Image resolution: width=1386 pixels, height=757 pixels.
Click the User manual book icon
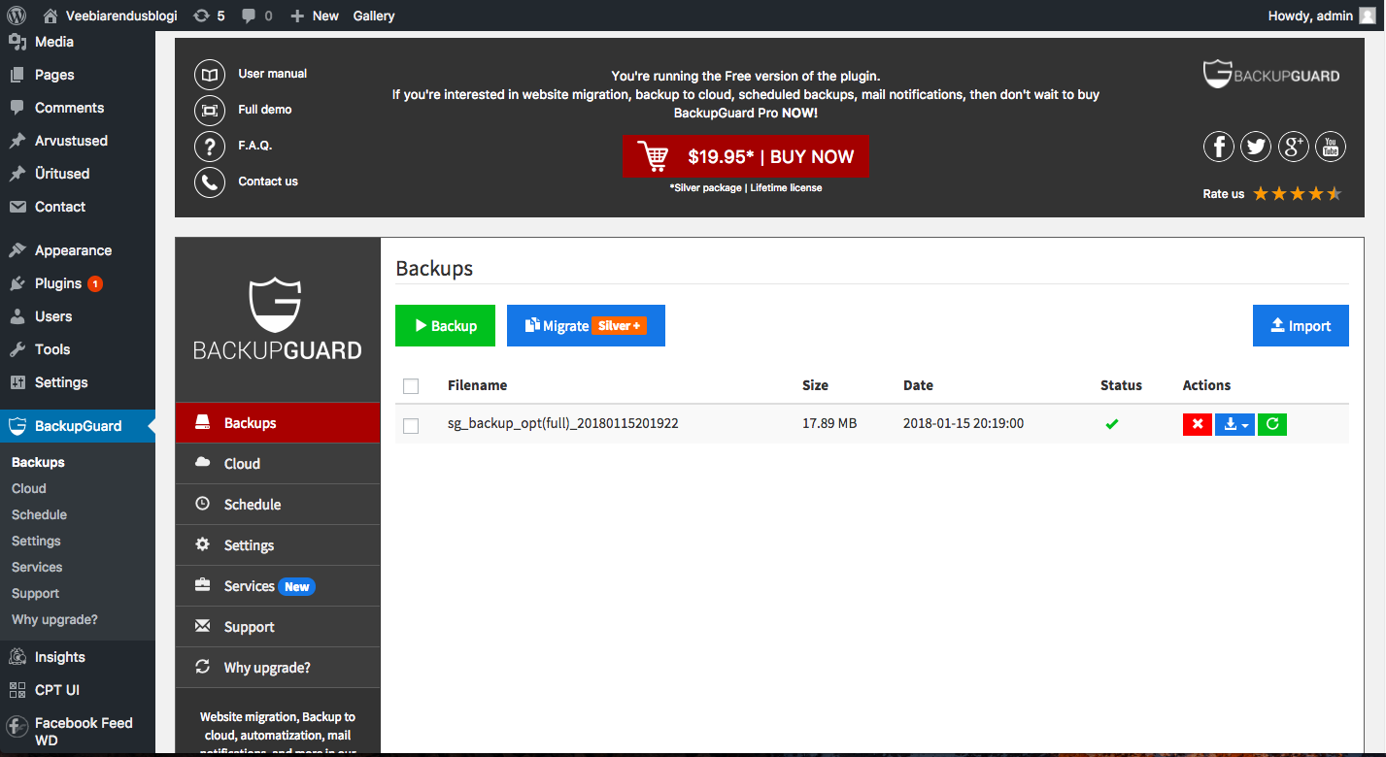click(210, 74)
